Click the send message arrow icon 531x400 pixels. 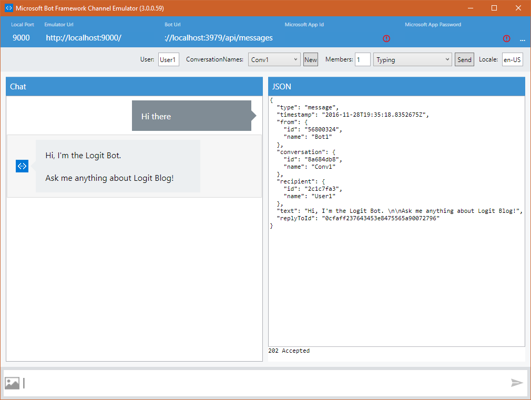pyautogui.click(x=517, y=383)
